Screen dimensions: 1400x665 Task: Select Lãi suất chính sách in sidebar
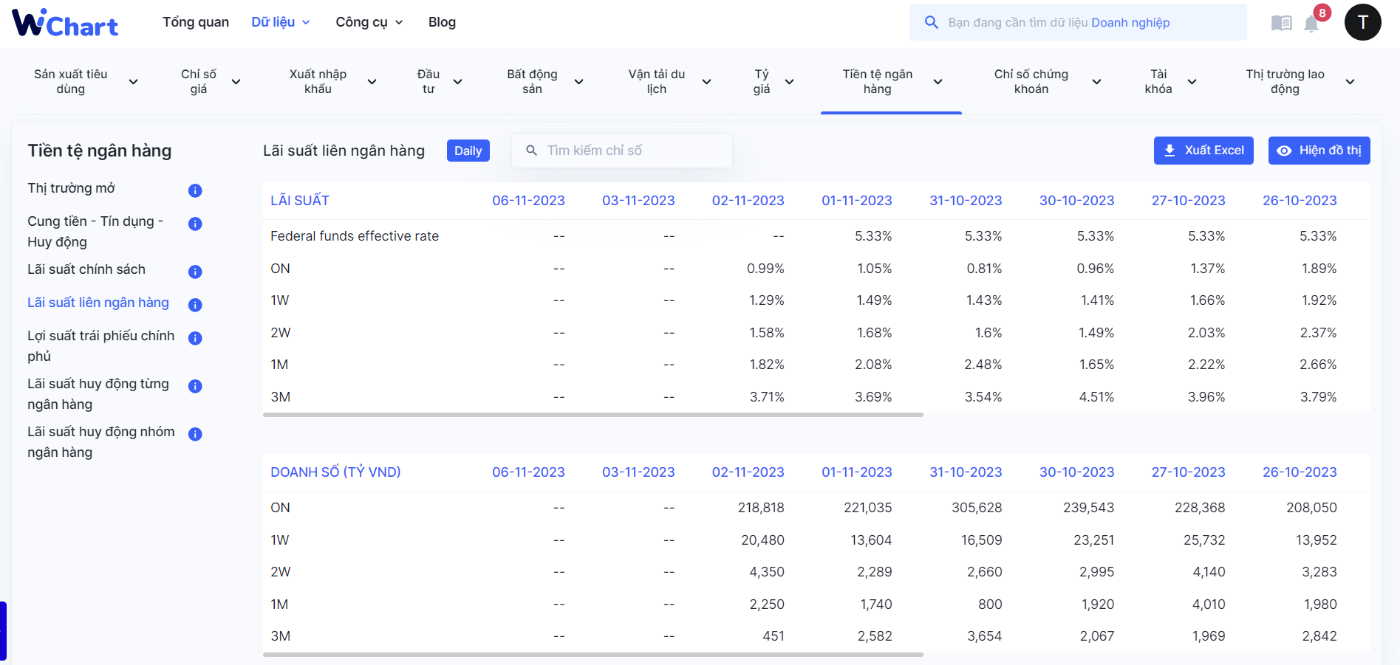pyautogui.click(x=86, y=269)
